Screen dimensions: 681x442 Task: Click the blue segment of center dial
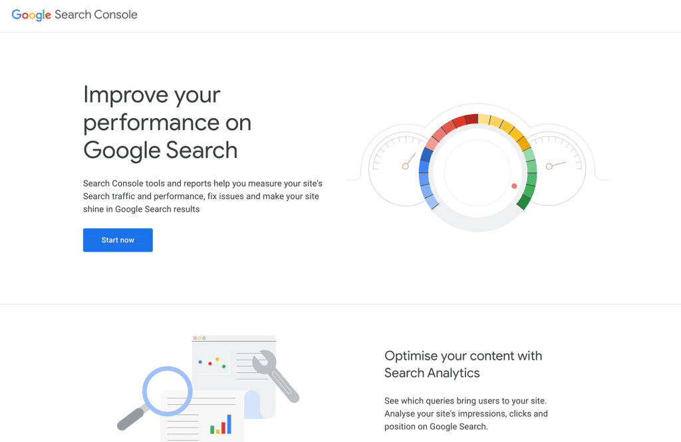(x=427, y=179)
